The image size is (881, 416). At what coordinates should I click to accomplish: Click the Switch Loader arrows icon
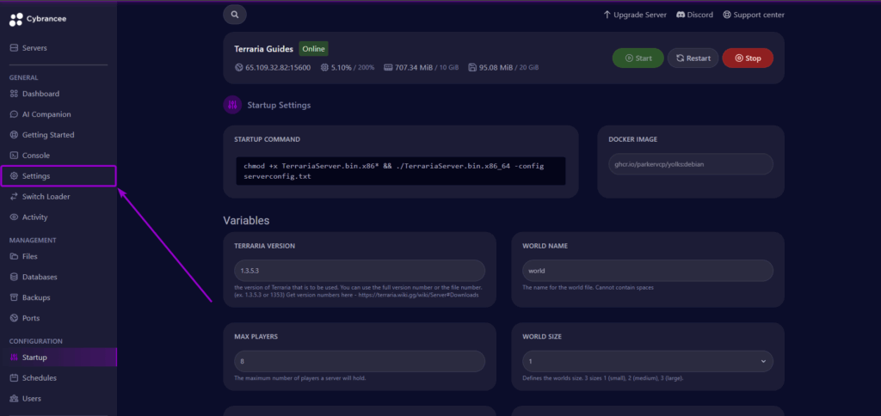pos(14,197)
